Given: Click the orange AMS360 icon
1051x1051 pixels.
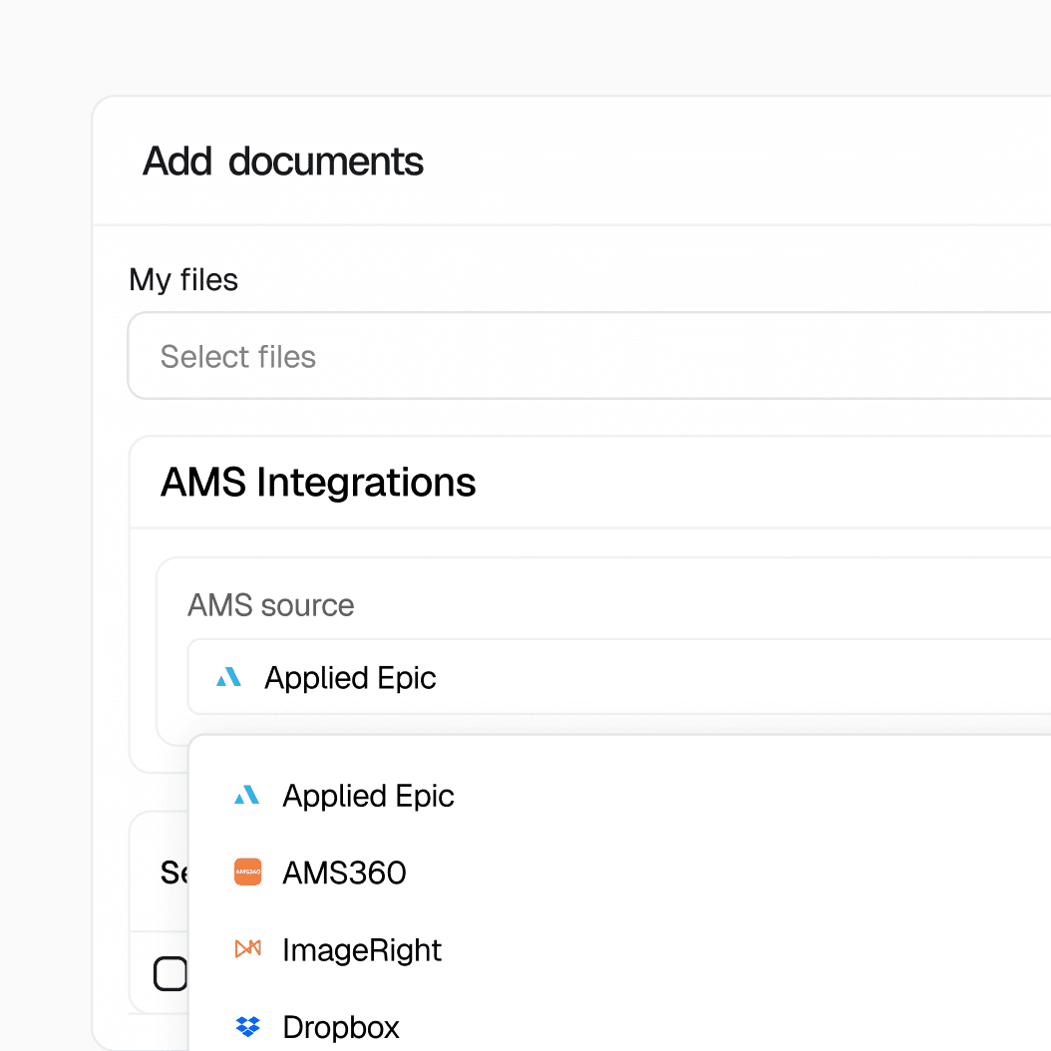Looking at the screenshot, I should [247, 873].
